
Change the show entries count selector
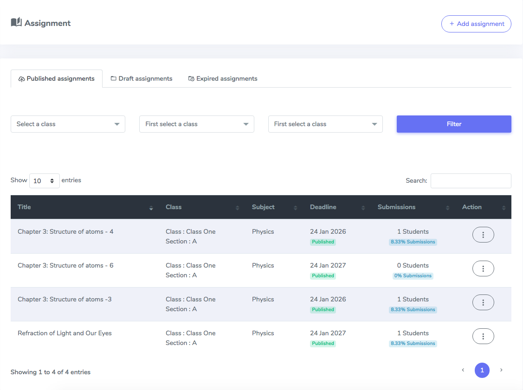point(45,181)
